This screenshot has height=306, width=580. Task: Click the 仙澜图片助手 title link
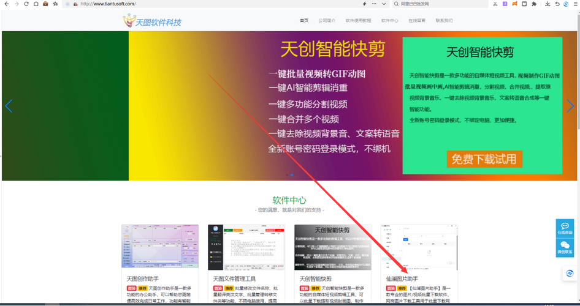(402, 278)
